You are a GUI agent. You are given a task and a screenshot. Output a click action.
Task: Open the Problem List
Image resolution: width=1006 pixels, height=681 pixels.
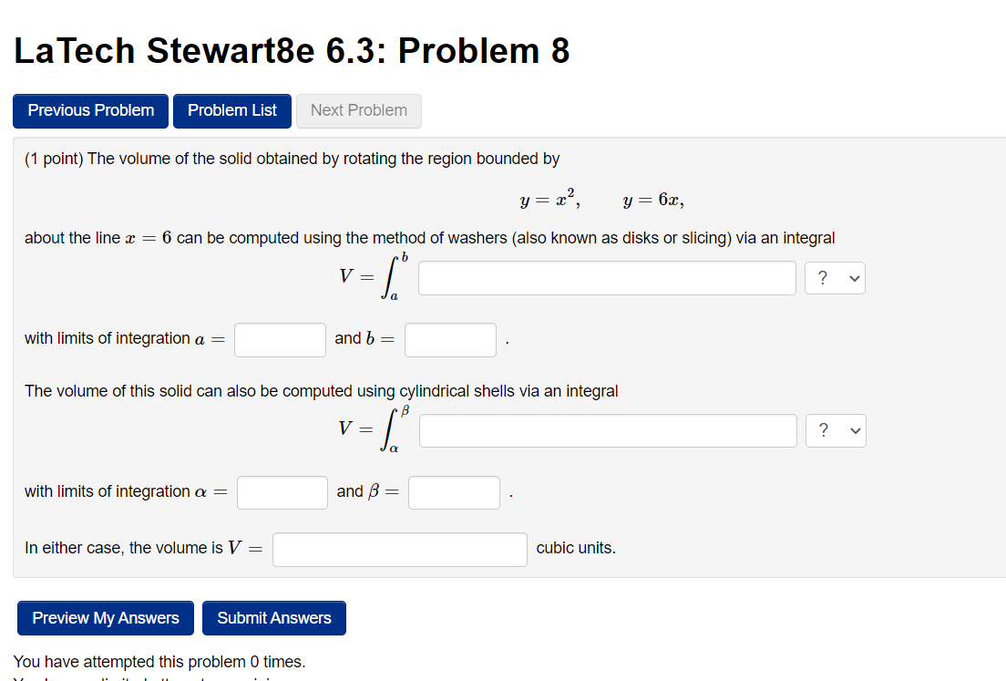coord(231,110)
